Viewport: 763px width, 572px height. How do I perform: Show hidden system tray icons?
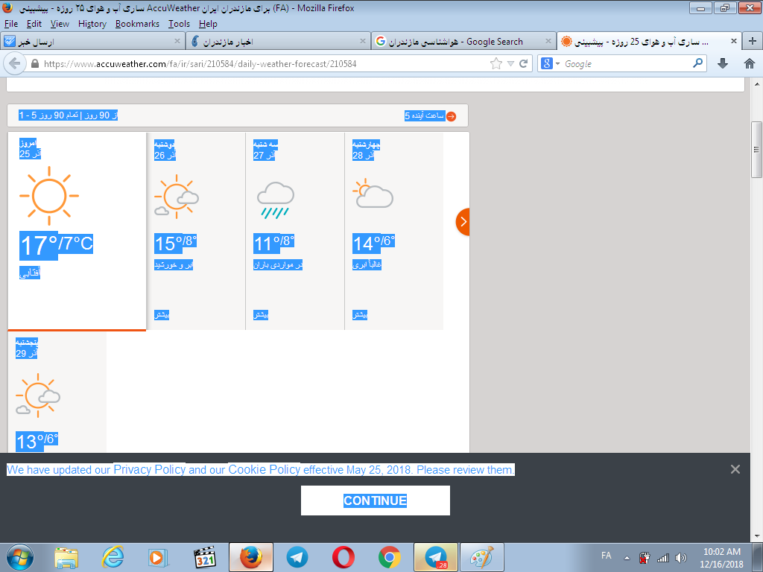pyautogui.click(x=627, y=558)
